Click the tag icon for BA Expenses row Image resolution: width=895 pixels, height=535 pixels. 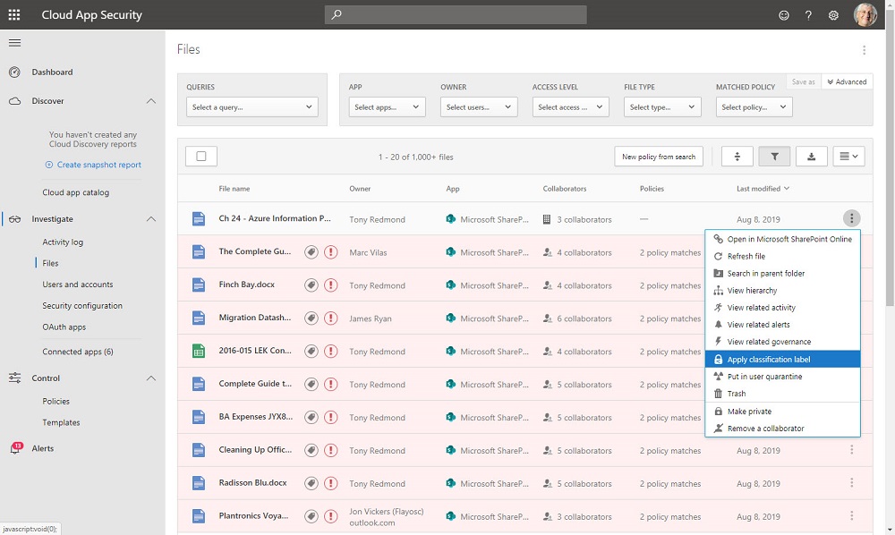[311, 418]
